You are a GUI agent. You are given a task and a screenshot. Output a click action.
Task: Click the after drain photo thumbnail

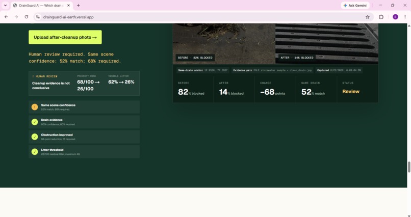pos(326,43)
